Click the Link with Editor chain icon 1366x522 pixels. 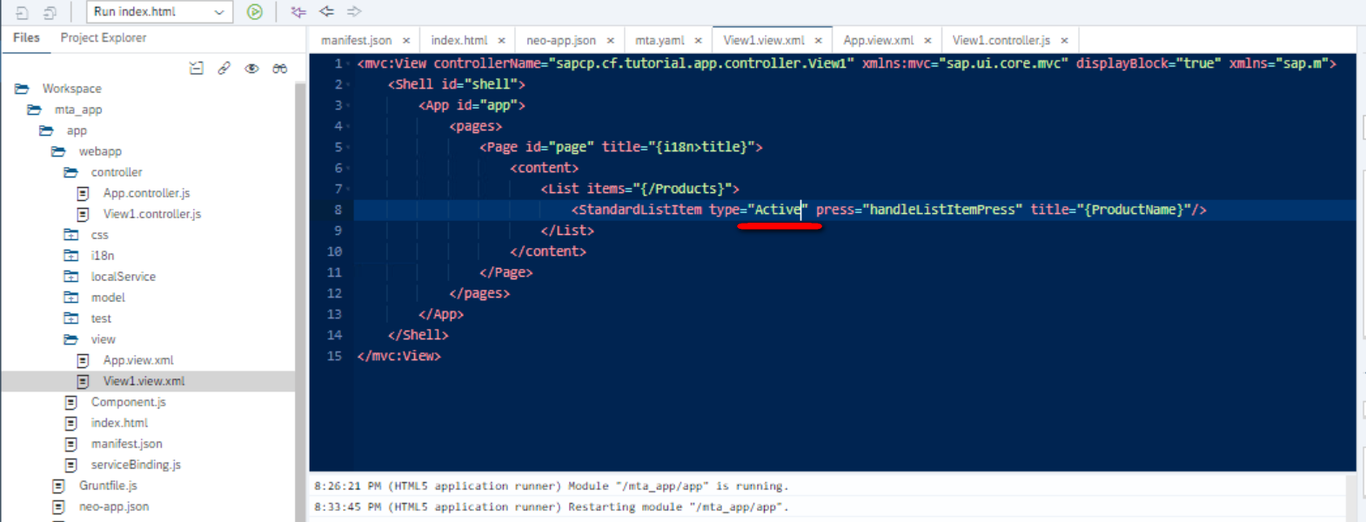click(x=224, y=68)
